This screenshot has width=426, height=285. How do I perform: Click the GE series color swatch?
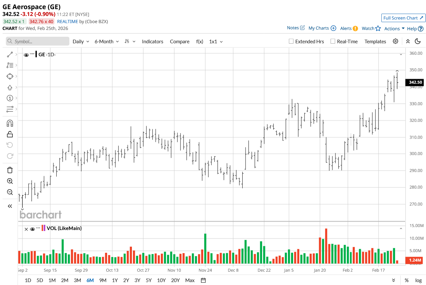[36, 54]
